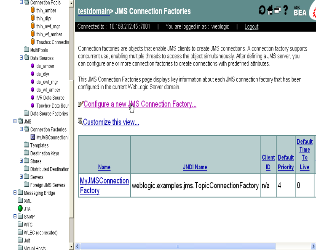Sort by Default Time To Live column
This screenshot has height=250, width=316.
coord(305,154)
